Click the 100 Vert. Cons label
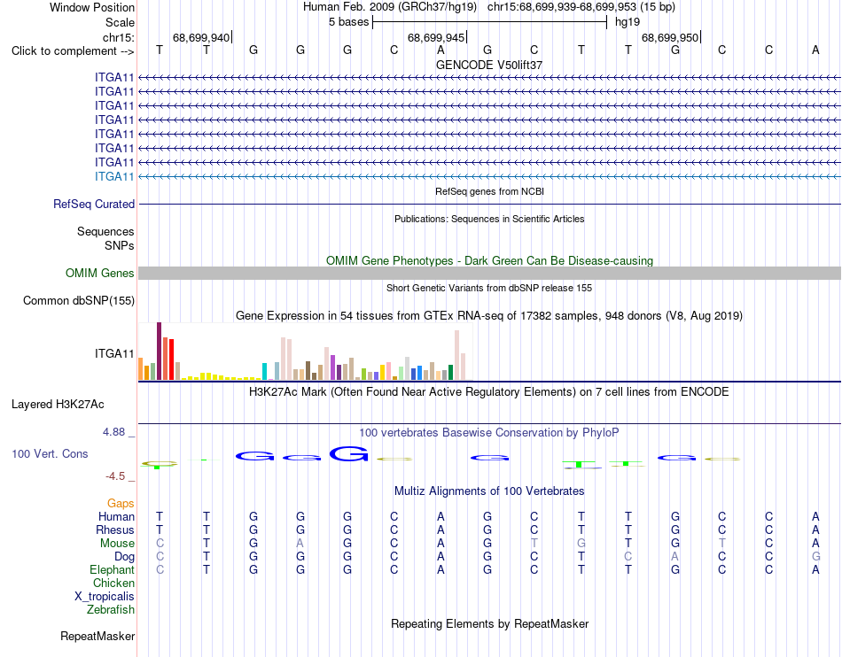Image resolution: width=842 pixels, height=657 pixels. pos(50,453)
